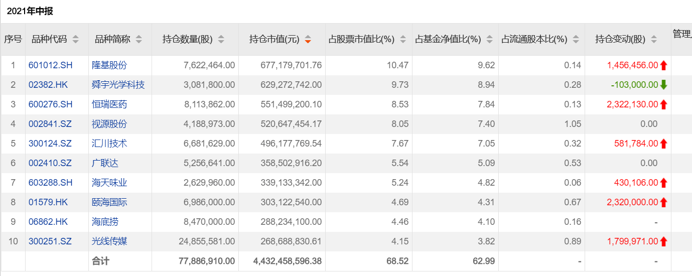Open stock code 601012.SH link

[51, 65]
